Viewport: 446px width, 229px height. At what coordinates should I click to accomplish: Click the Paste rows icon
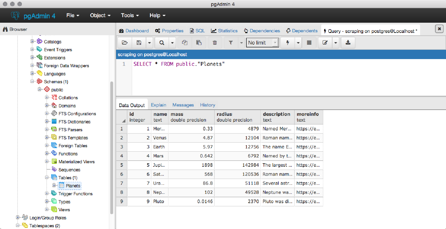click(199, 43)
